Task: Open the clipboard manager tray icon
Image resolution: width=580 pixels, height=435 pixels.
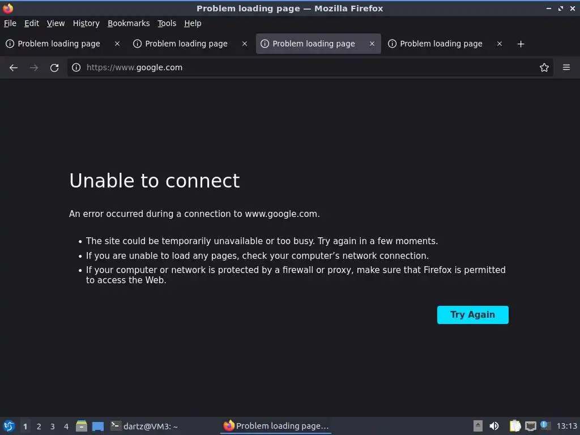Action: coord(515,426)
